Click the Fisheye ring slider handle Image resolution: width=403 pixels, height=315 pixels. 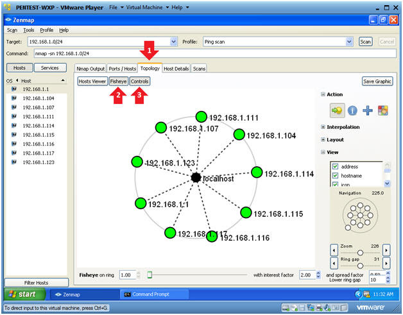tap(150, 275)
